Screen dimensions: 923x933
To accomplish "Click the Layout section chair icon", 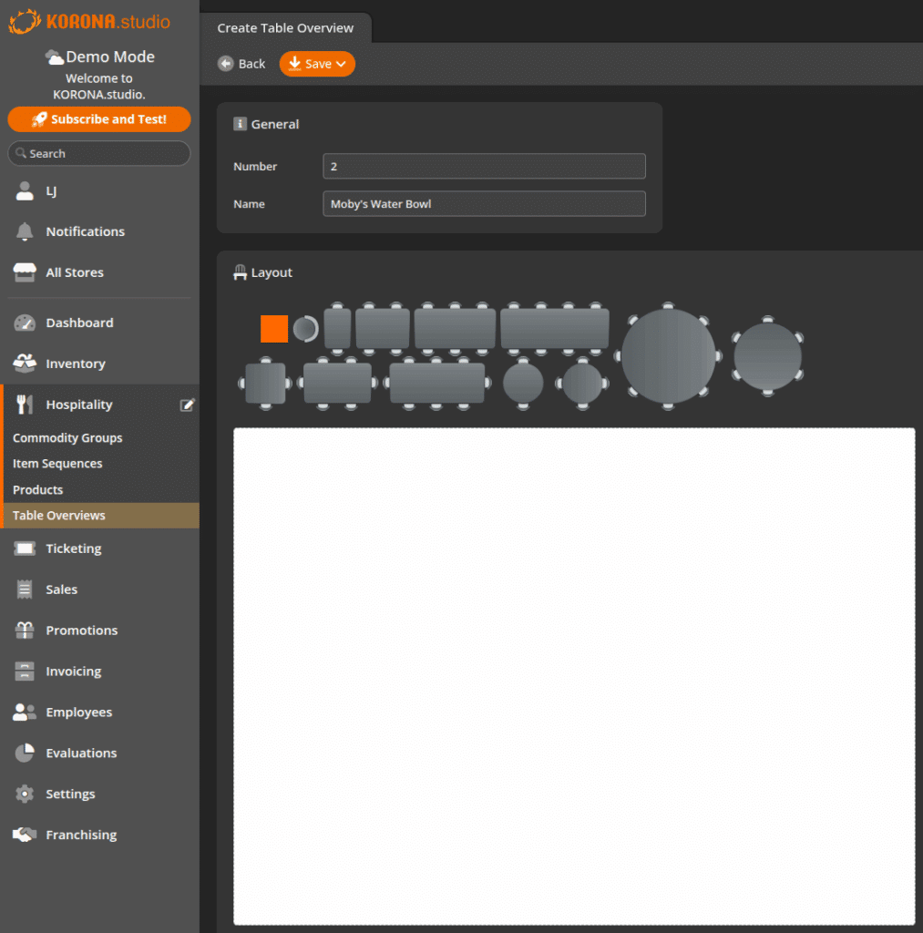I will (240, 272).
